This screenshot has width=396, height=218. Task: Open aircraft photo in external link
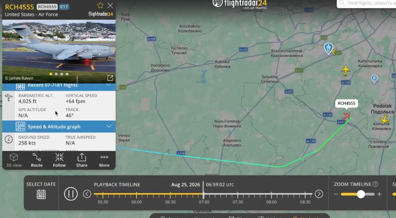tap(110, 78)
